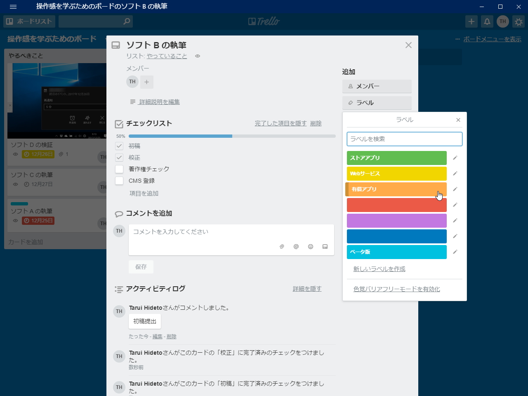
Task: Click the 保存 comment button
Action: 141,267
